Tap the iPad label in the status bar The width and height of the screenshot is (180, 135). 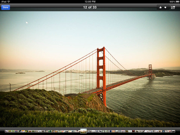4,1
